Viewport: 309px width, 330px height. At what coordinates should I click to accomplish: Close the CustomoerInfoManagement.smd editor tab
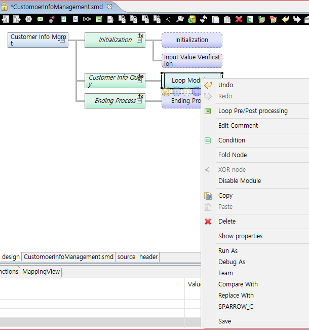tap(109, 7)
